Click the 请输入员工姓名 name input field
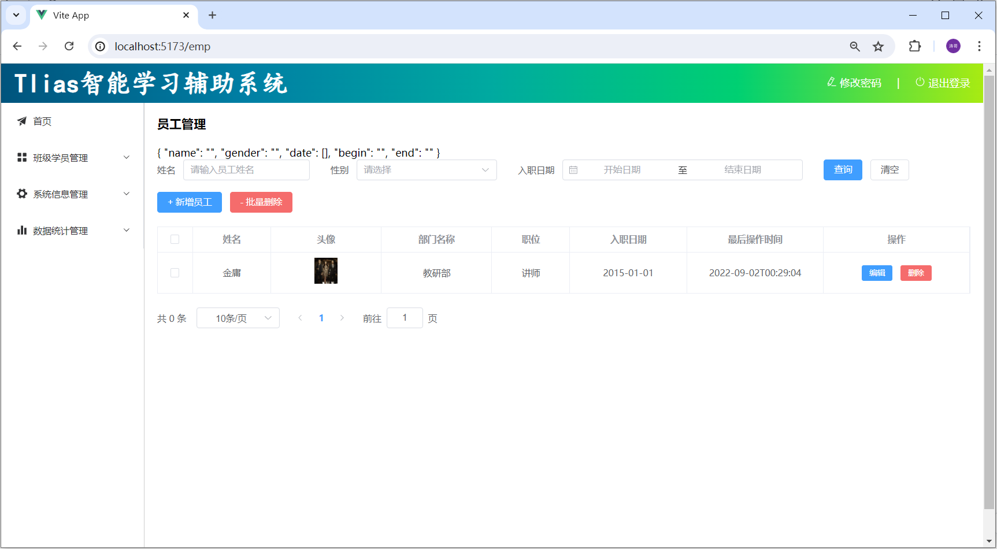 tap(246, 170)
